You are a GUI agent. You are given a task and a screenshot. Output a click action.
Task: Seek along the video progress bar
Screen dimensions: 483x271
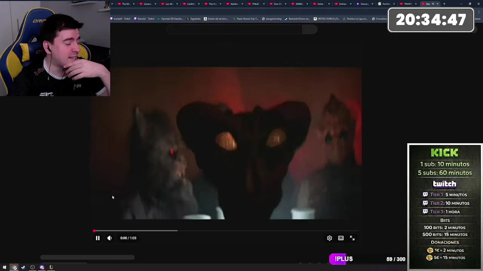226,231
